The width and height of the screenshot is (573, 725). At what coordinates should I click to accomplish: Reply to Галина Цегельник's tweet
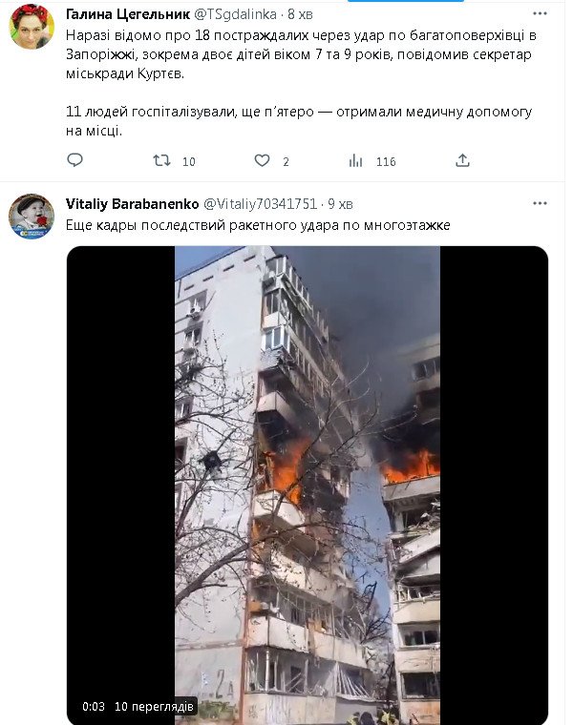(75, 160)
